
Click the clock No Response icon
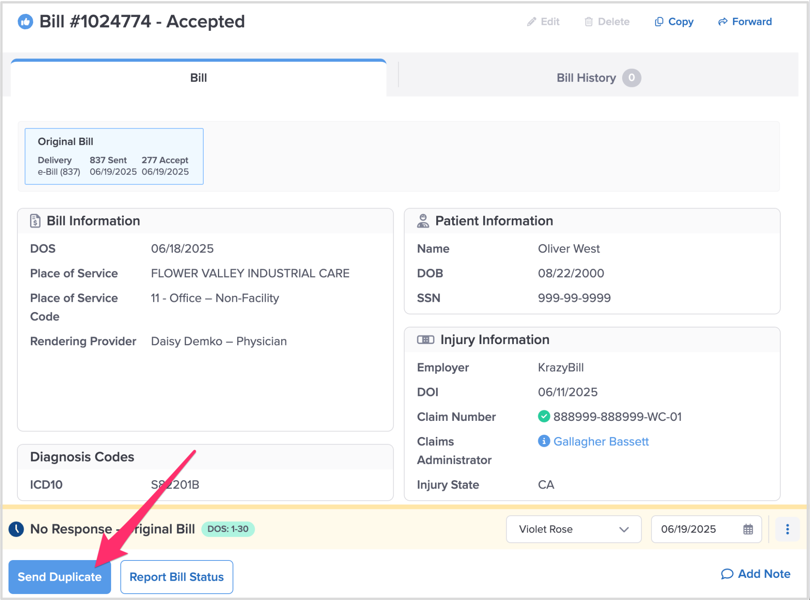[17, 529]
